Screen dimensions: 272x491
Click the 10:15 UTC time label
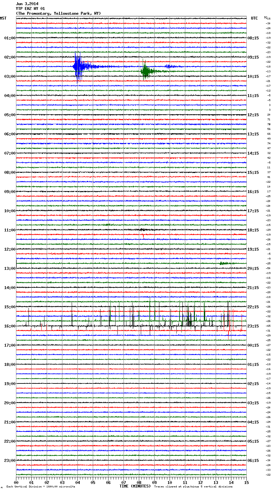point(253,76)
